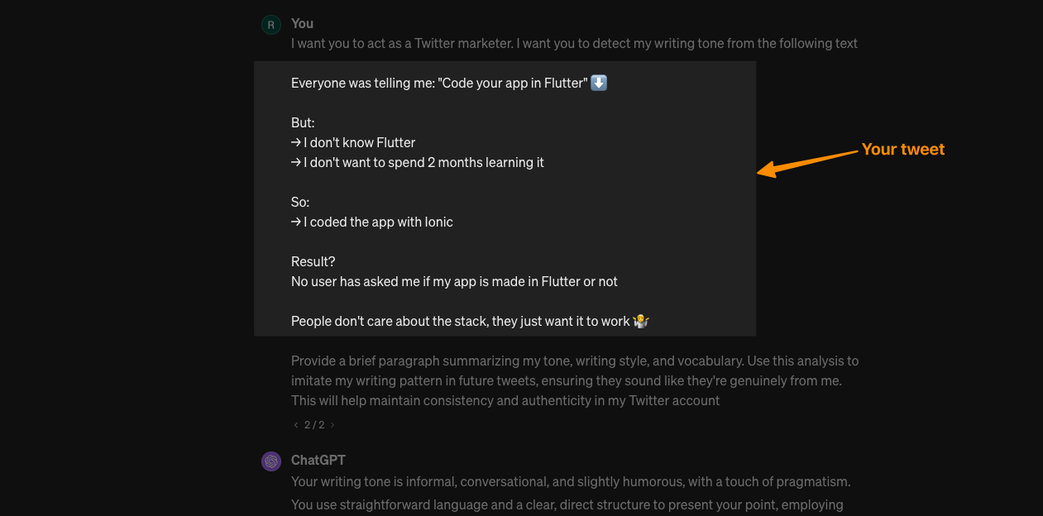The height and width of the screenshot is (516, 1043).
Task: Click the 2 / 2 version counter
Action: click(x=314, y=425)
